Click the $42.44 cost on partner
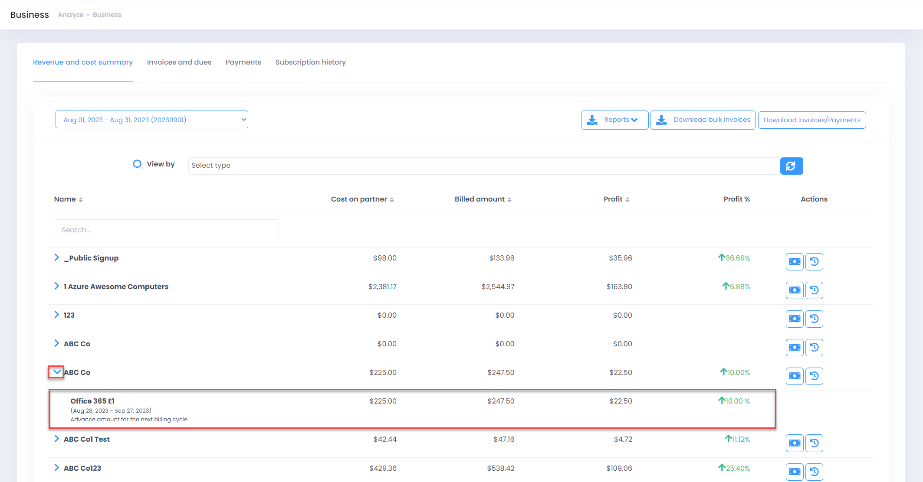This screenshot has height=482, width=923. click(x=385, y=439)
